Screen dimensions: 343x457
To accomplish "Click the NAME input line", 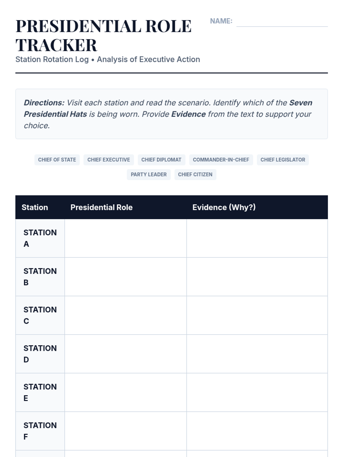I will click(282, 22).
